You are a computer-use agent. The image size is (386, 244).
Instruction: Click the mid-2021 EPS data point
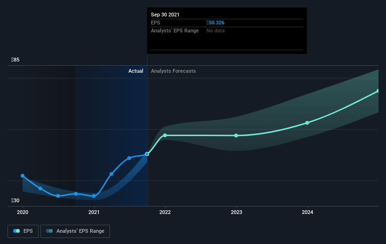pyautogui.click(x=129, y=158)
